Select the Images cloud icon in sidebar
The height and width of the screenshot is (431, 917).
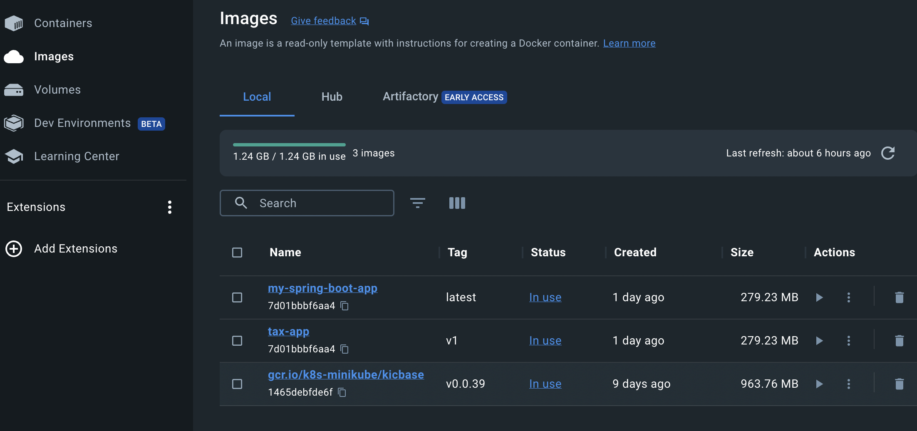[x=14, y=57]
